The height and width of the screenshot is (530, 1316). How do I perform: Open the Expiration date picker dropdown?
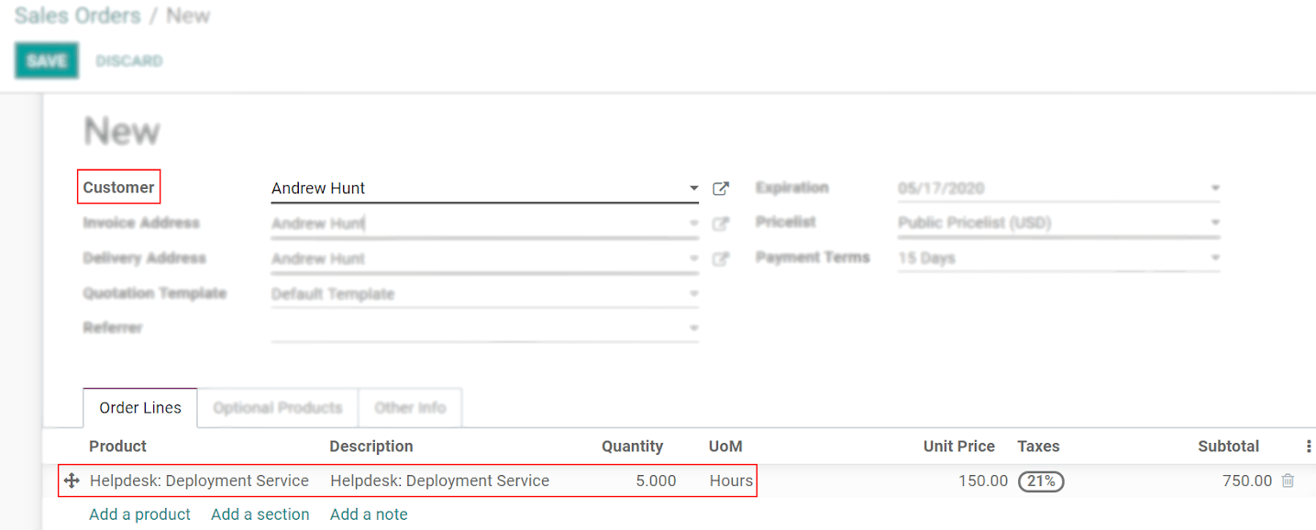pyautogui.click(x=1217, y=188)
